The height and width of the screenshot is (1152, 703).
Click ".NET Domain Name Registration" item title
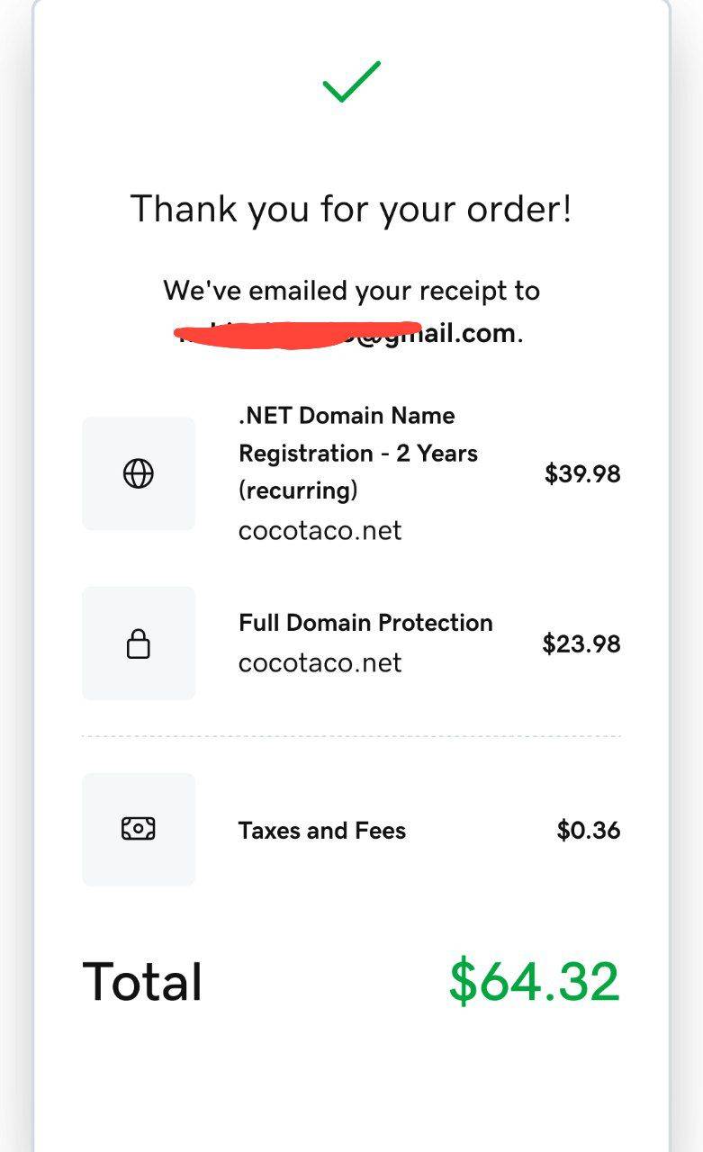347,416
